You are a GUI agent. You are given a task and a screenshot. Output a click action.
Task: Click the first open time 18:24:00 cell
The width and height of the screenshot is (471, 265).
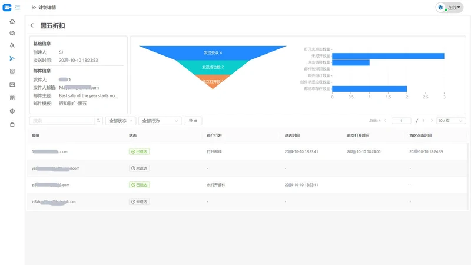coord(364,151)
